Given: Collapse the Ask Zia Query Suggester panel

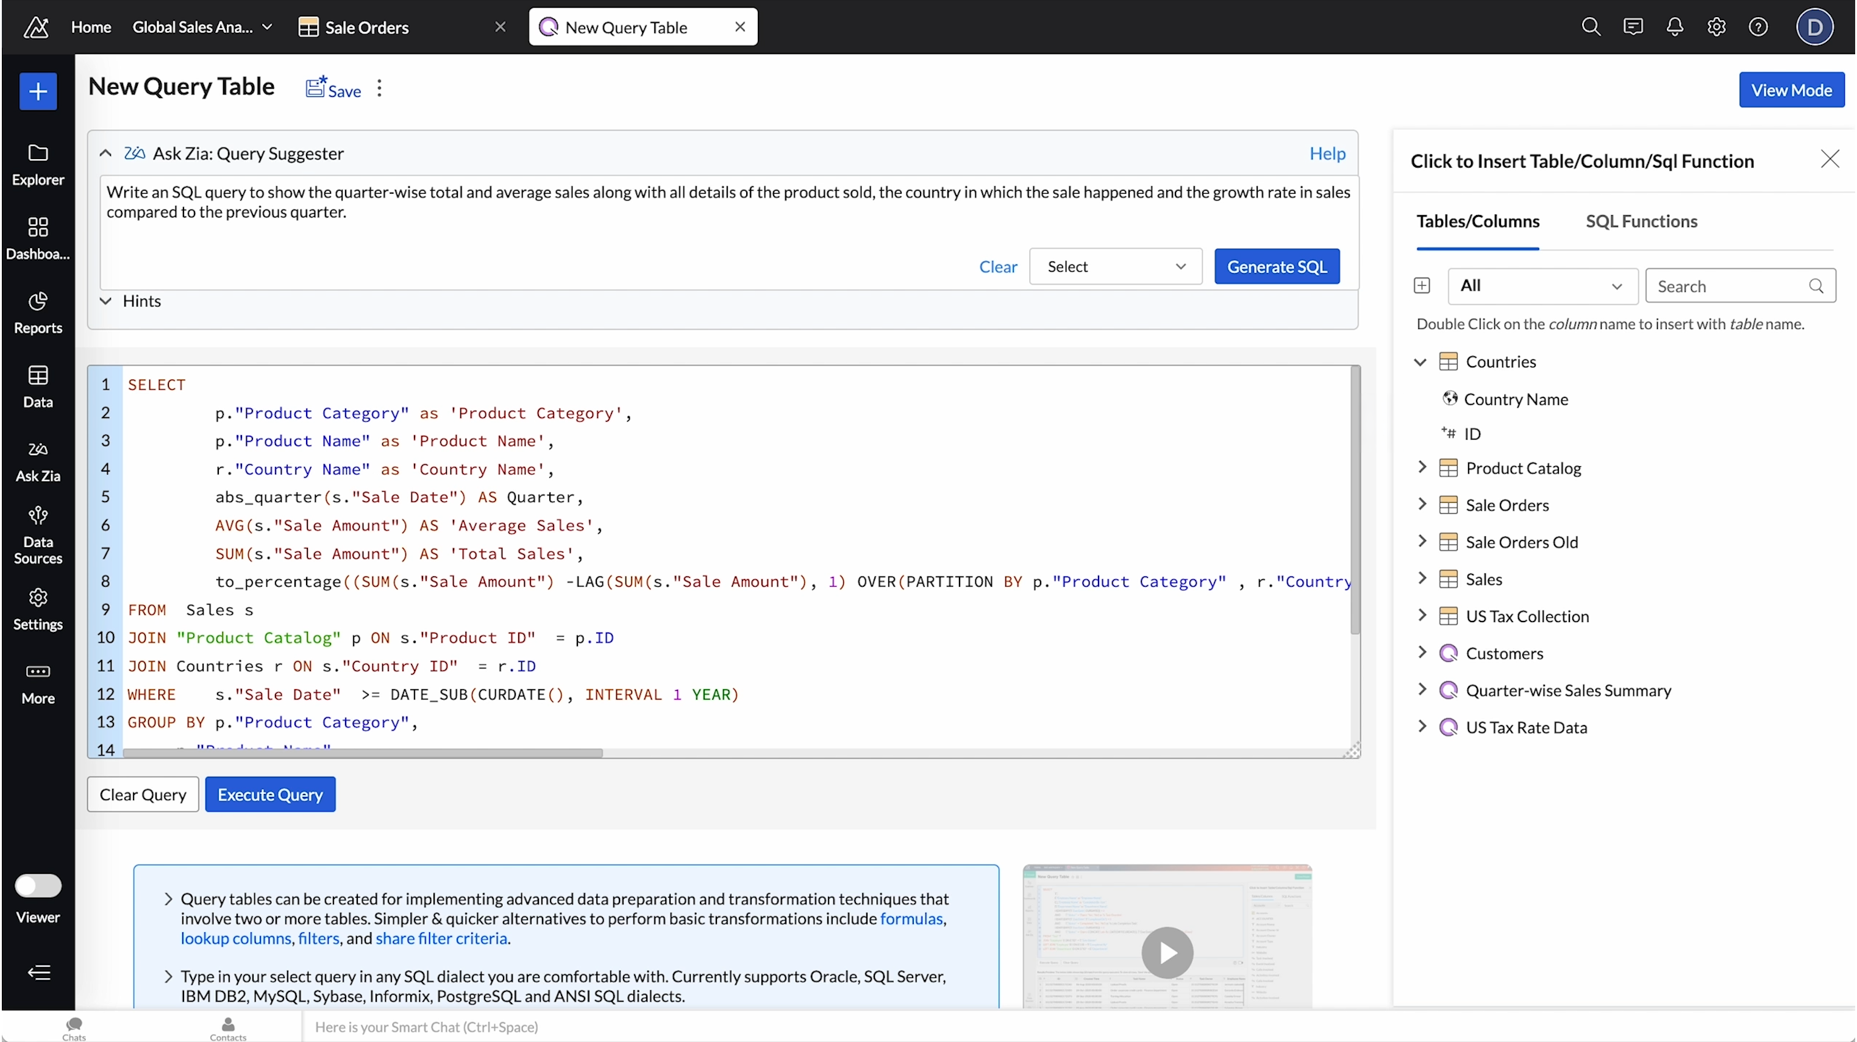Looking at the screenshot, I should [105, 154].
